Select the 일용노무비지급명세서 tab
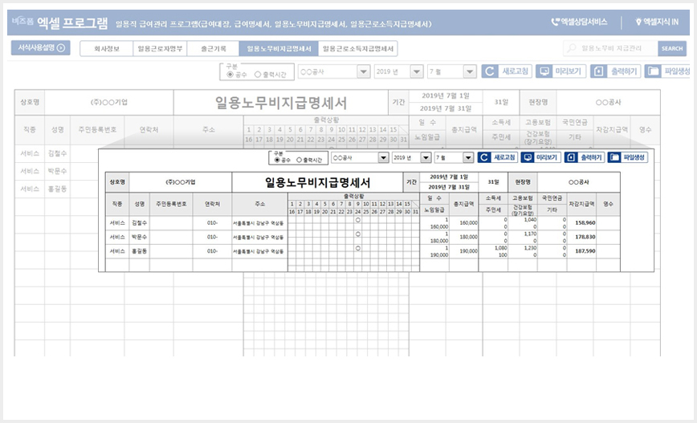The height and width of the screenshot is (423, 697). click(279, 48)
